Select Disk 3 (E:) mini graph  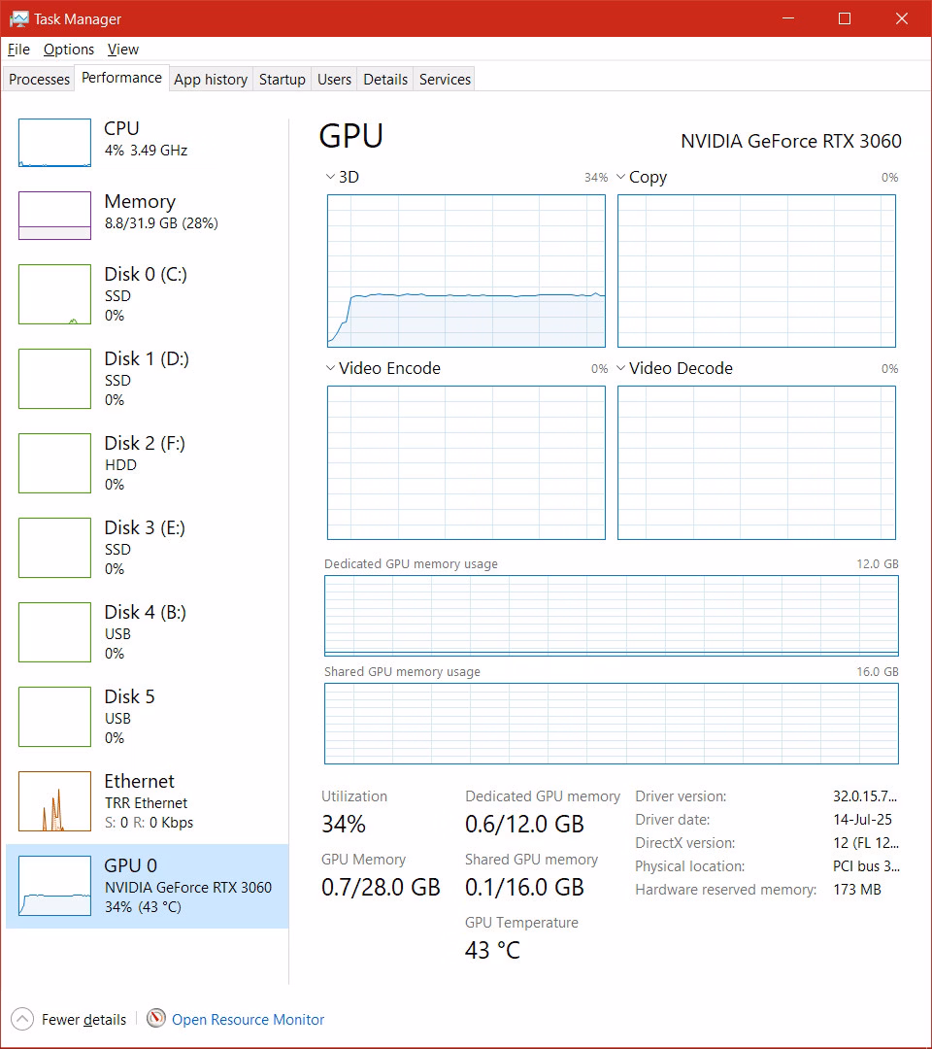click(54, 547)
